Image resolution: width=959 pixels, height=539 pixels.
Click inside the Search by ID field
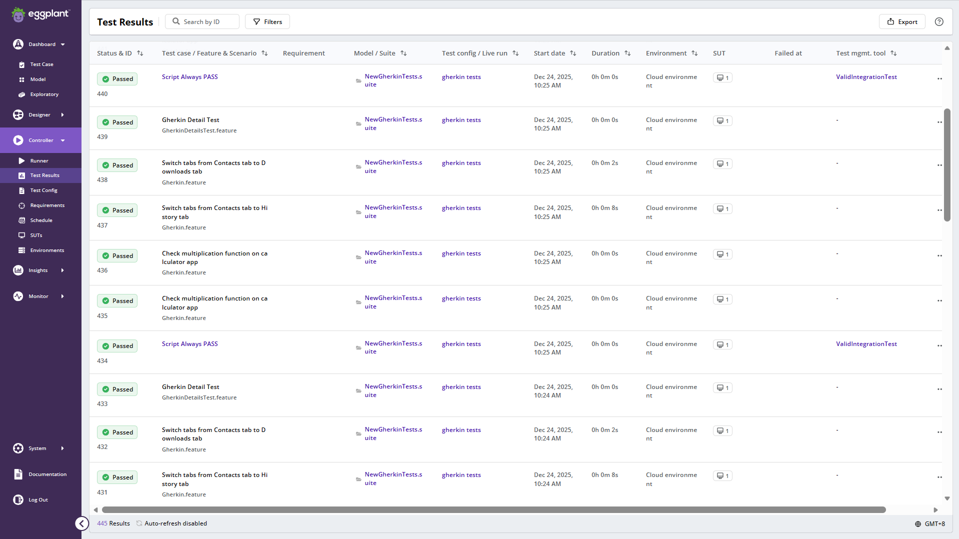pyautogui.click(x=202, y=21)
